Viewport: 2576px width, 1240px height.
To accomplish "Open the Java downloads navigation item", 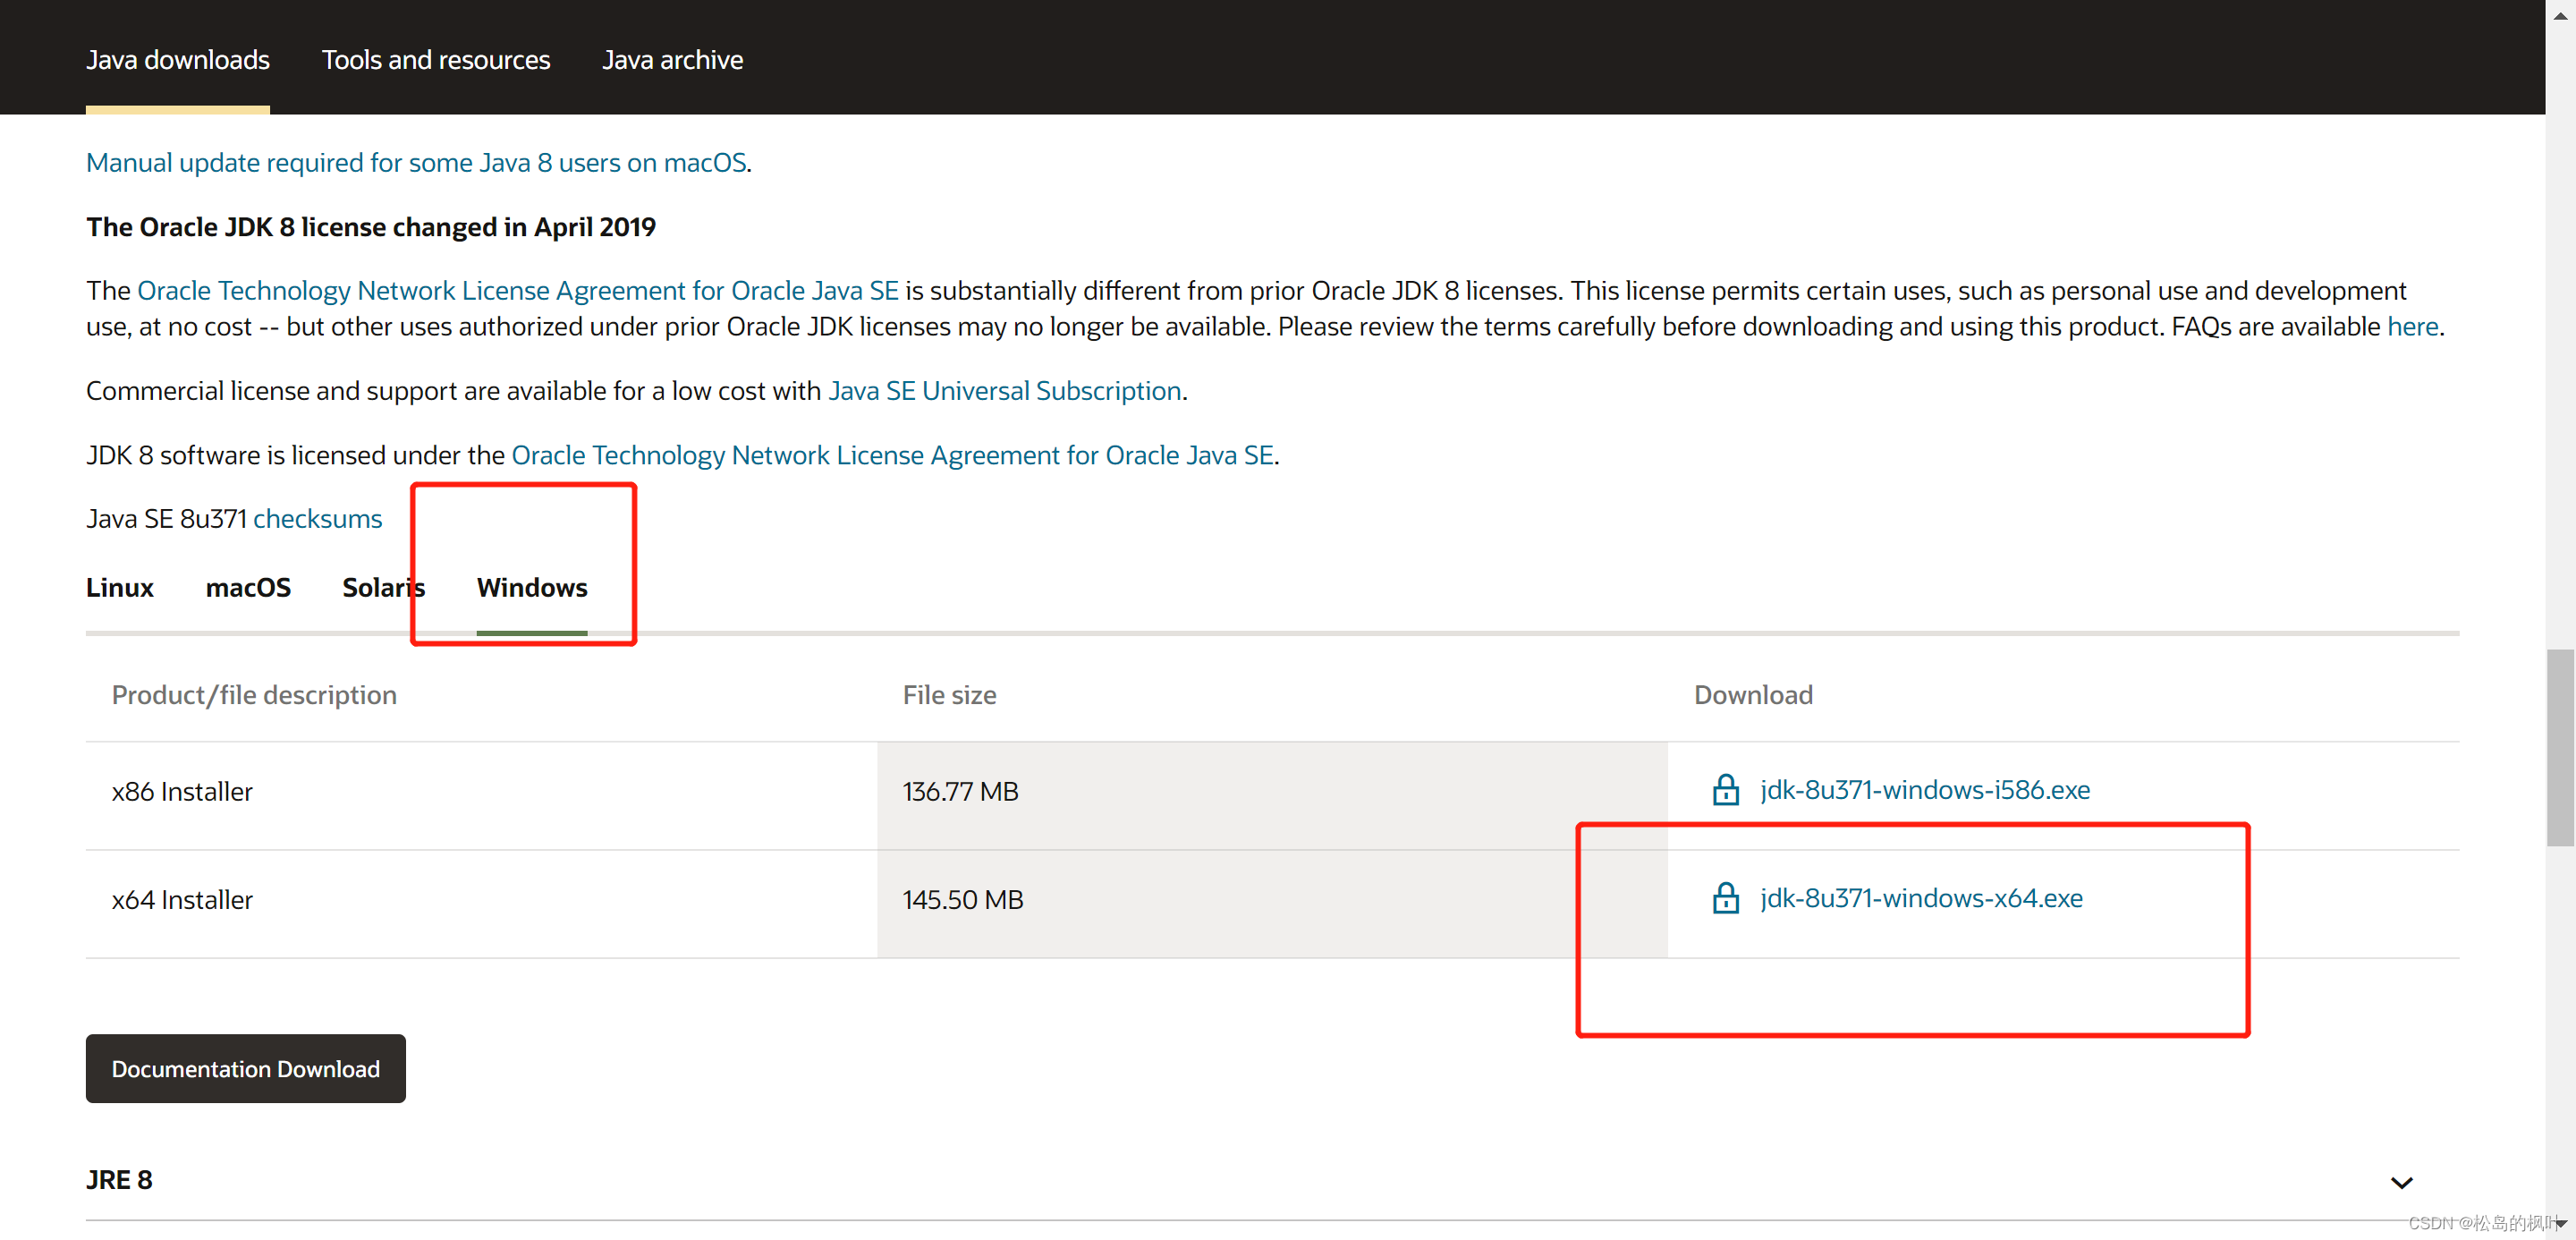I will pos(177,60).
